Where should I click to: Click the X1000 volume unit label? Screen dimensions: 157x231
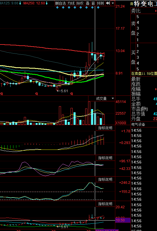[121, 123]
